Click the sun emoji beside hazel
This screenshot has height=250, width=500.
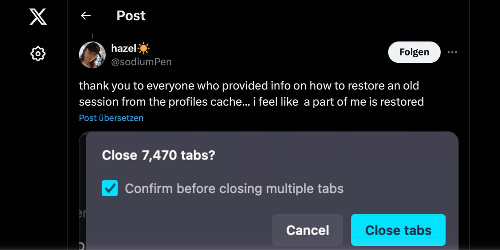(x=144, y=48)
